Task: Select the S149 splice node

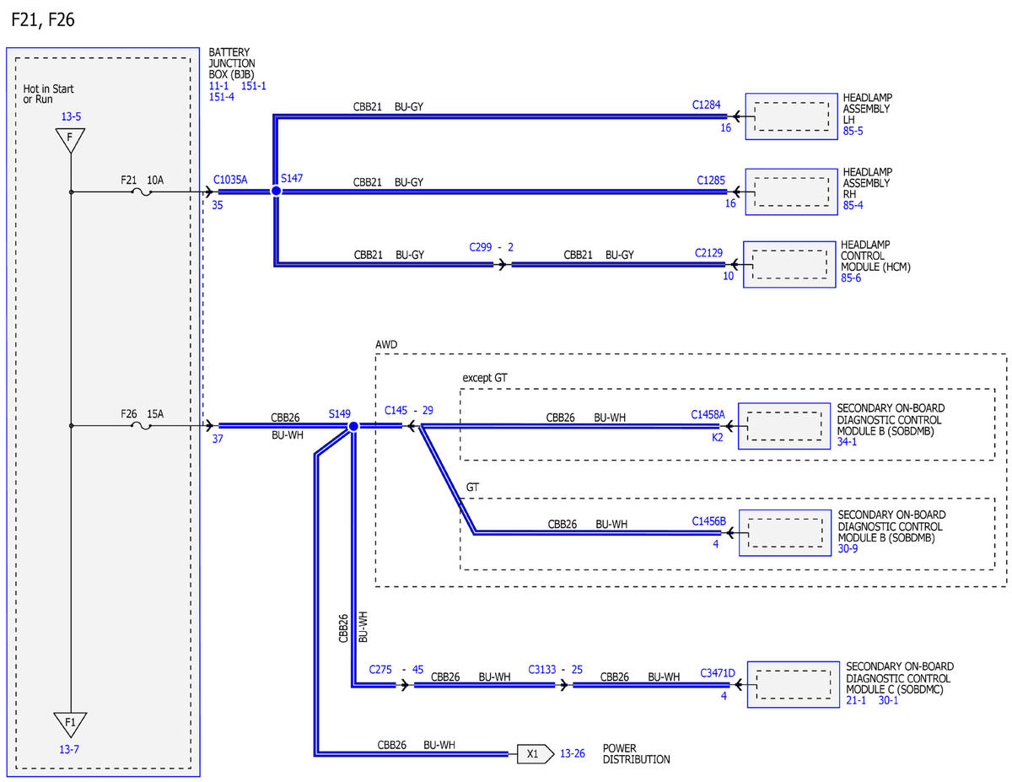Action: click(x=353, y=427)
